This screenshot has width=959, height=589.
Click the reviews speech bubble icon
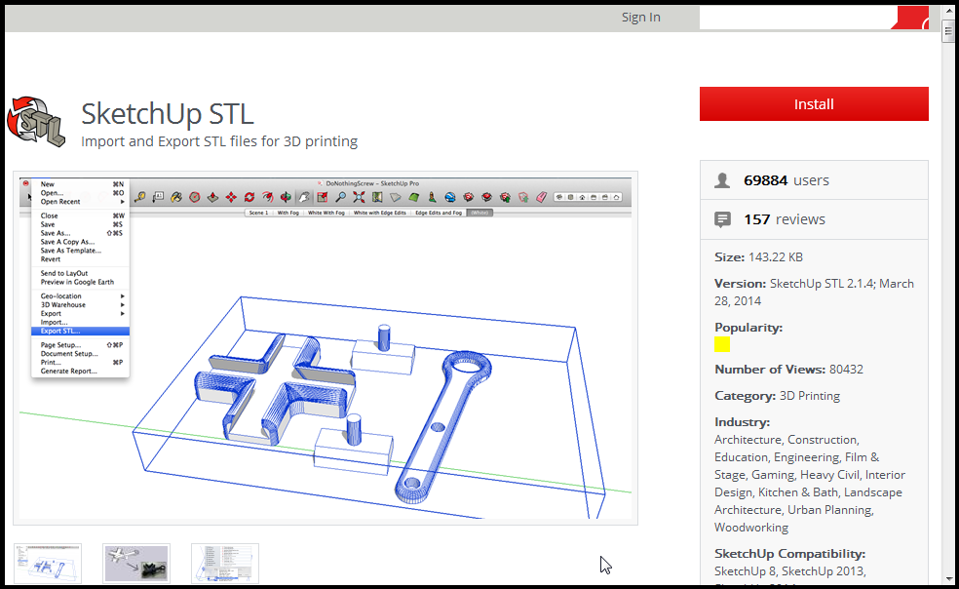(722, 219)
